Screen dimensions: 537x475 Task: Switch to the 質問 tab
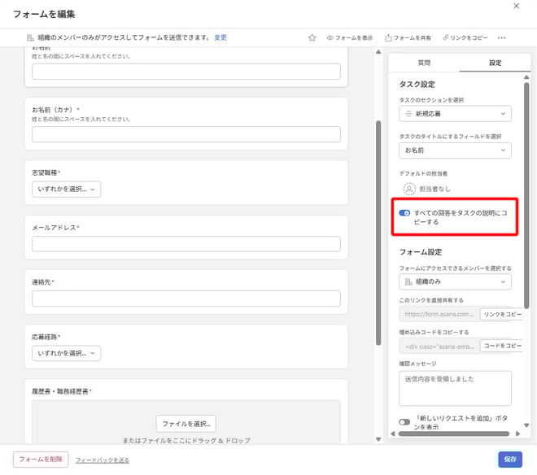(x=424, y=63)
